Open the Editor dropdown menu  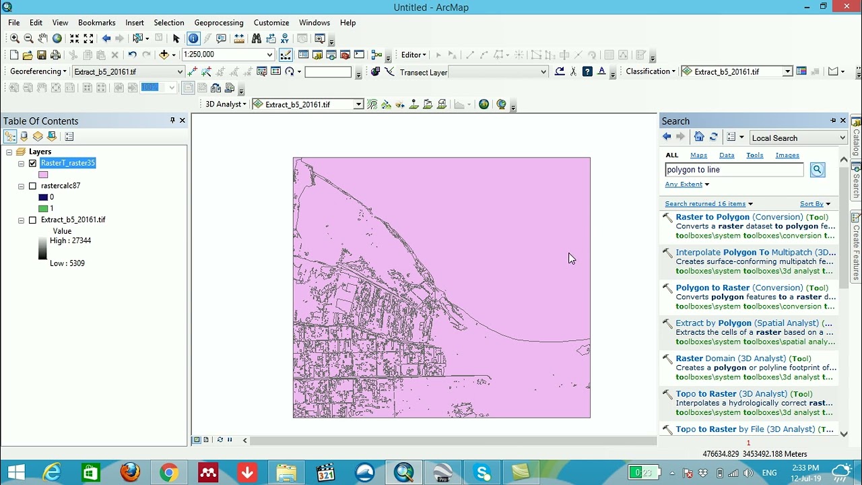413,55
